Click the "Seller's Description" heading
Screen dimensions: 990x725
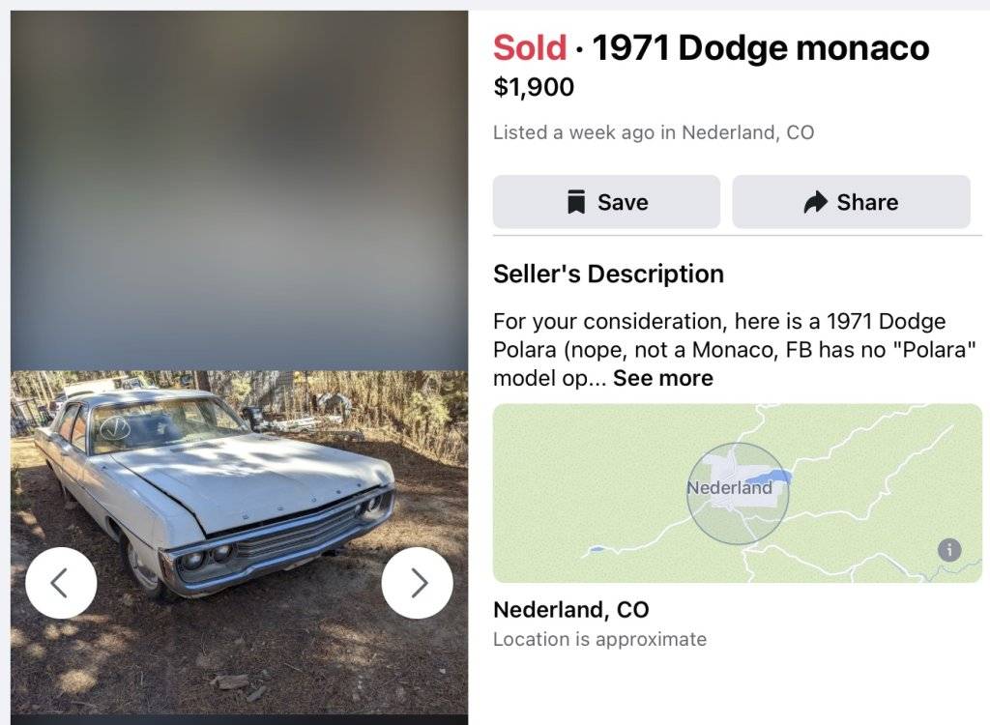[x=609, y=274]
